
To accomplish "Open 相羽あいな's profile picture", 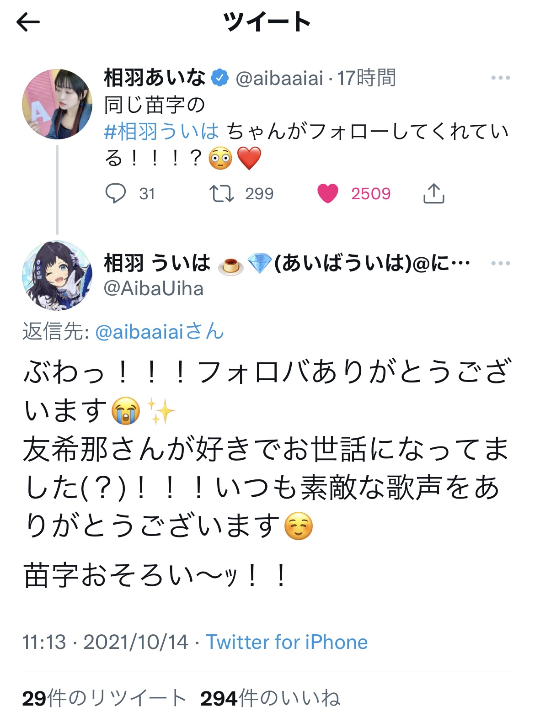I will pyautogui.click(x=57, y=104).
